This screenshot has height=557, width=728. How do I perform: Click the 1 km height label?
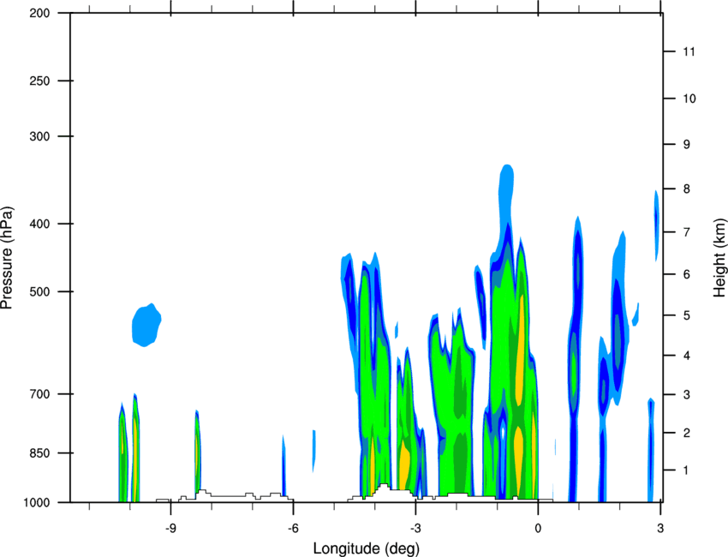coord(686,470)
